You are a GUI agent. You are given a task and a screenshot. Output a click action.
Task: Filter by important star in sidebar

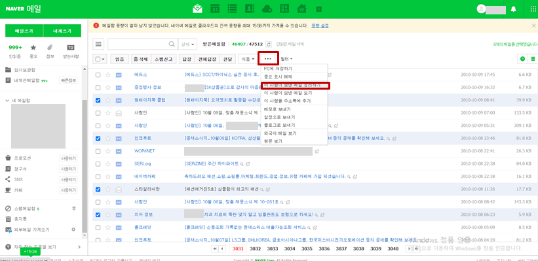pos(33,48)
